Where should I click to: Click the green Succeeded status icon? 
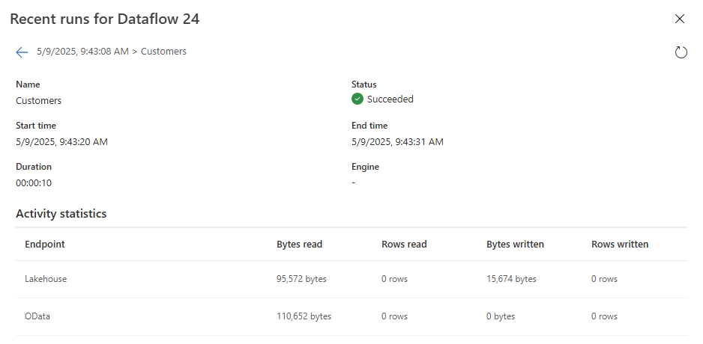pos(357,99)
